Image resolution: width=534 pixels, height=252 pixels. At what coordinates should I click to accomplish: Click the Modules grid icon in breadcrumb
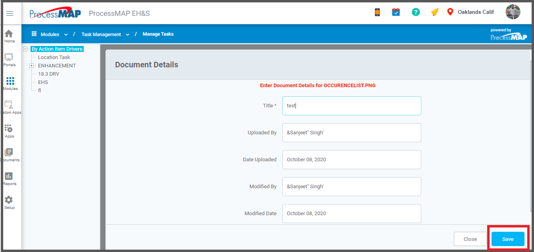pos(34,34)
